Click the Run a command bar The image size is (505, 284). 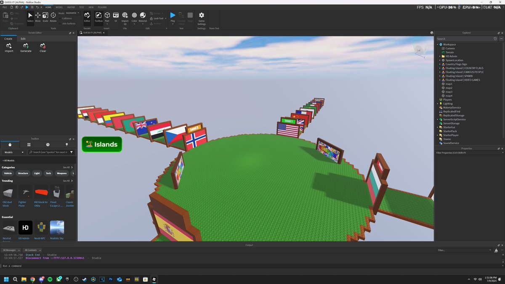(252, 266)
